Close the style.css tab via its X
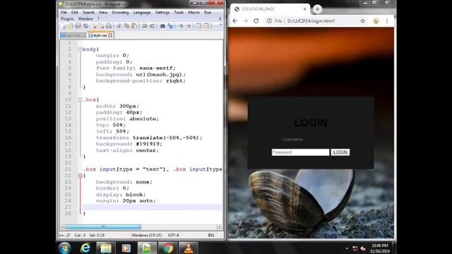This screenshot has height=254, width=452. (110, 35)
